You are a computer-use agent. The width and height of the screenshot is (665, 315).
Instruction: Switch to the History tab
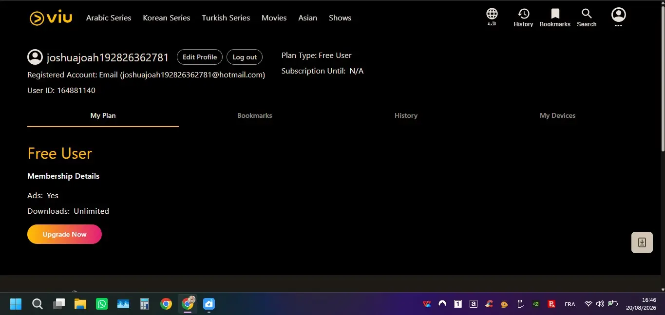[x=406, y=116]
